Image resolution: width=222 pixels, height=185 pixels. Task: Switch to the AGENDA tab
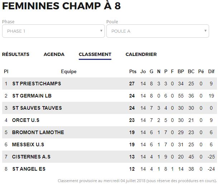[x=54, y=54]
